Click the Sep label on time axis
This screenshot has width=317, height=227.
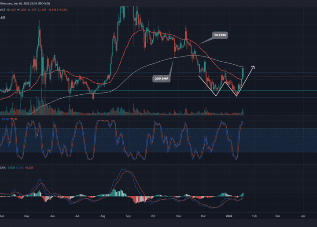point(128,217)
